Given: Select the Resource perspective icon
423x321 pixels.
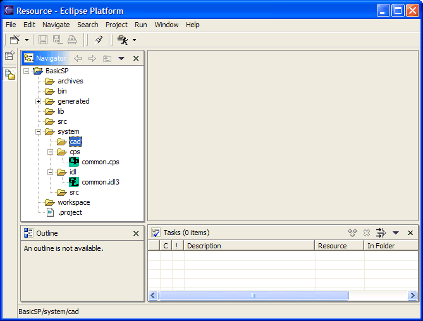Looking at the screenshot, I should pos(9,74).
